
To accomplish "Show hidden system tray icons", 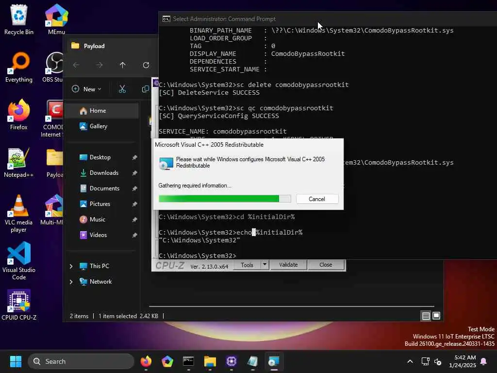I will 410,361.
